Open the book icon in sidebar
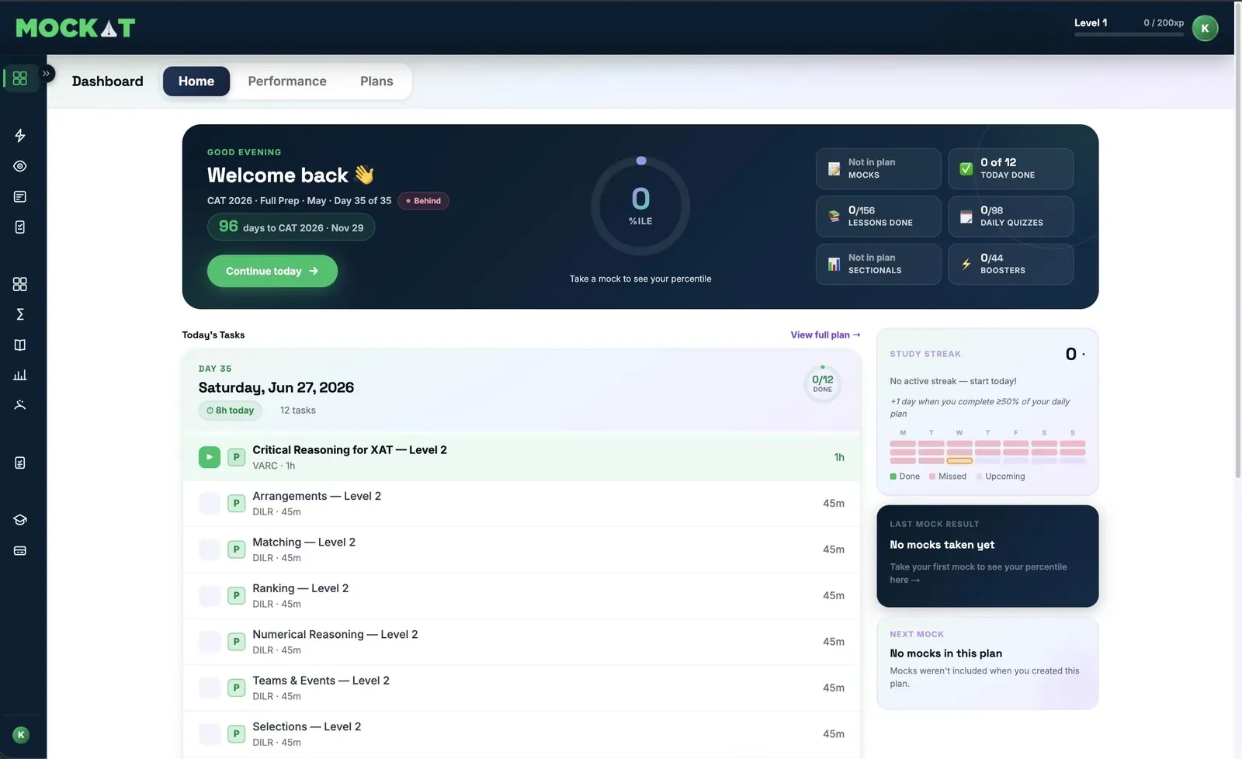 click(x=20, y=345)
